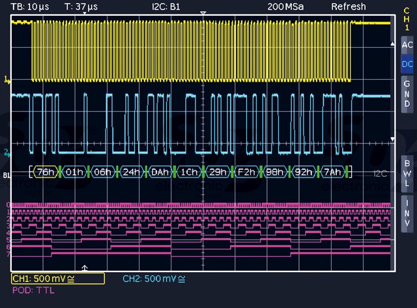
Task: Click the CH1 menu title label
Action: 407,19
